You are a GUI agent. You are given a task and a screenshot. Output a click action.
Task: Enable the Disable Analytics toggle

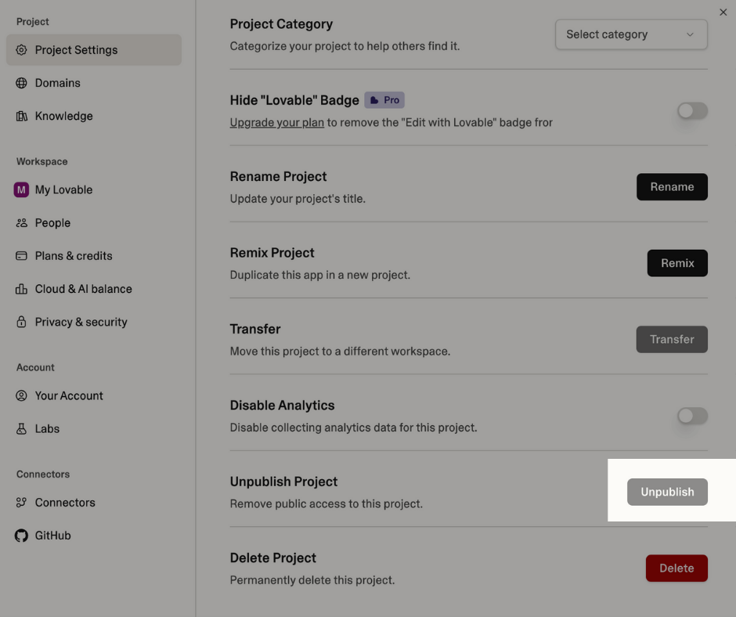pyautogui.click(x=692, y=416)
